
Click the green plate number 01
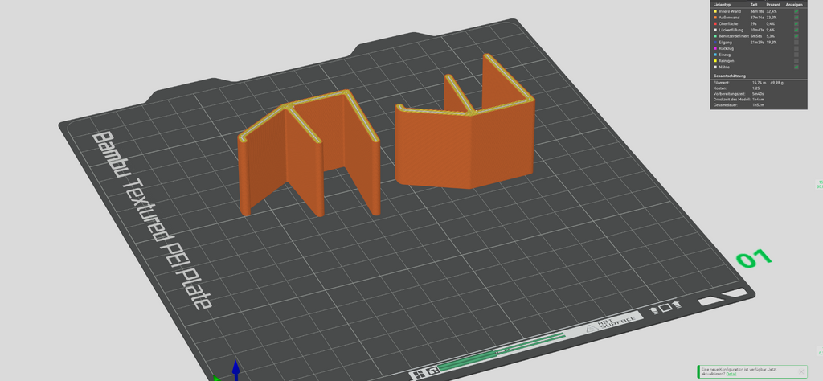(754, 258)
